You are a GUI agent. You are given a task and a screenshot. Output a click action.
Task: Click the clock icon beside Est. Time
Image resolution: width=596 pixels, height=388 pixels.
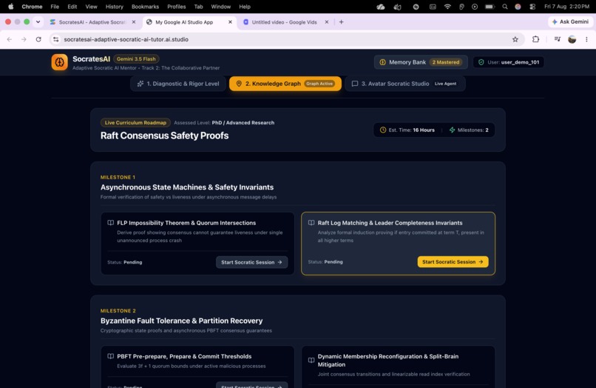(x=383, y=130)
